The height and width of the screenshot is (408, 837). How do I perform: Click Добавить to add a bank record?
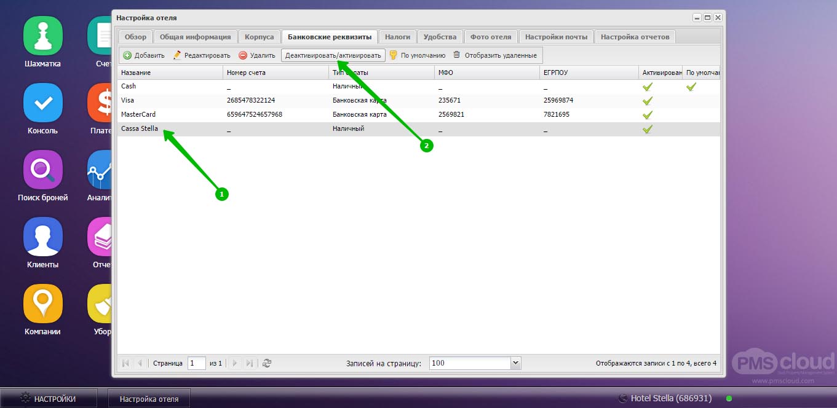pyautogui.click(x=144, y=55)
